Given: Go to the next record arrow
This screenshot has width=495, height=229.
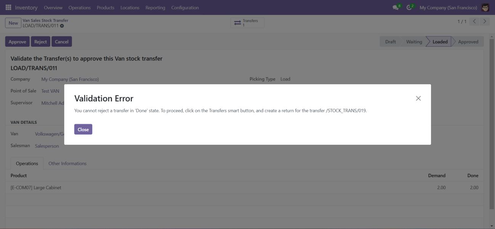Looking at the screenshot, I should [x=484, y=22].
